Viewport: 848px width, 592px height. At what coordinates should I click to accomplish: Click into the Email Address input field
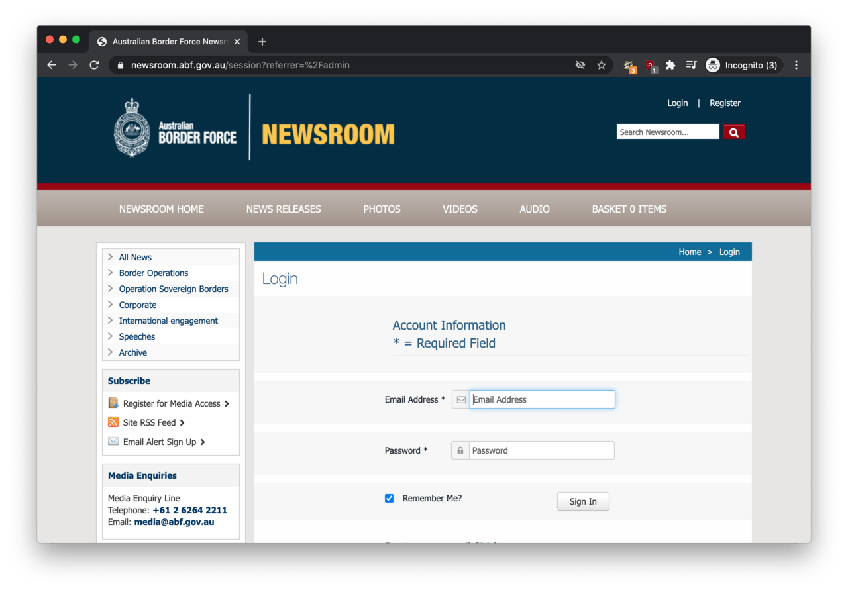[543, 399]
